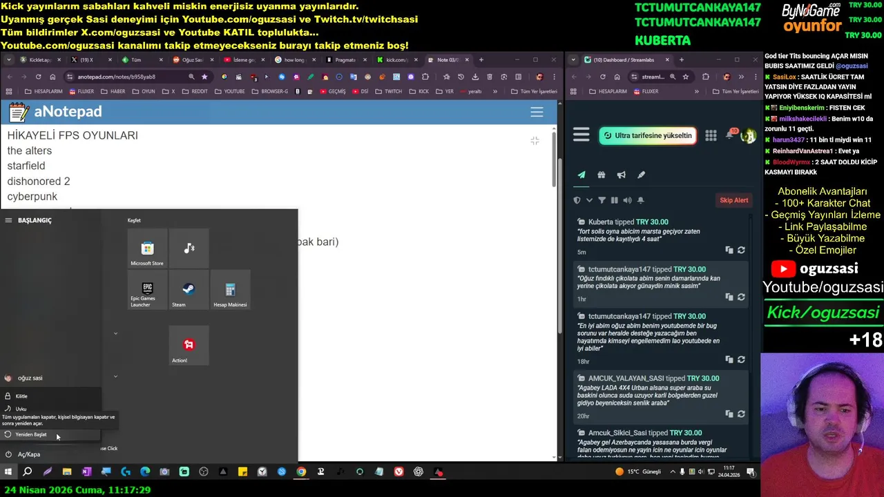
Task: Open the Streamlabs hamburger menu
Action: [581, 135]
